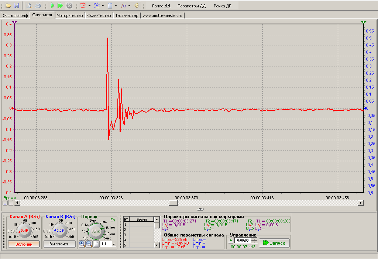This screenshot has width=378, height=259.
Task: Click the zoom in magnifier under Период
Action: click(x=82, y=244)
